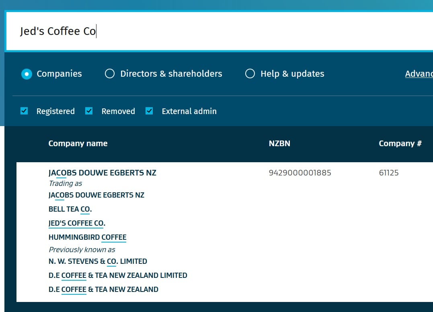Click the search field containing Jed's Coffee Co
Image resolution: width=433 pixels, height=312 pixels.
[x=220, y=31]
